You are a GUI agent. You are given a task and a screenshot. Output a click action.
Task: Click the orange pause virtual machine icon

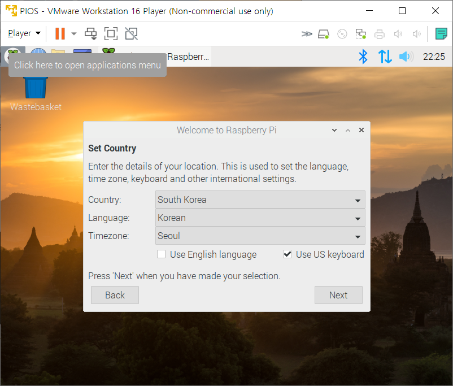click(x=60, y=33)
